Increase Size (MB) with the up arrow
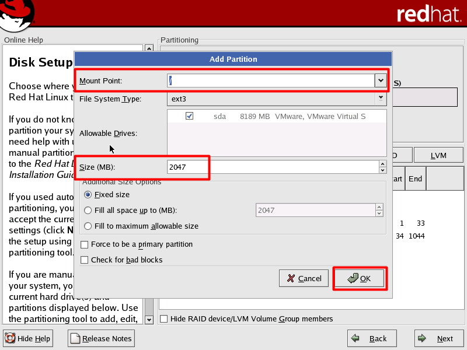 383,164
